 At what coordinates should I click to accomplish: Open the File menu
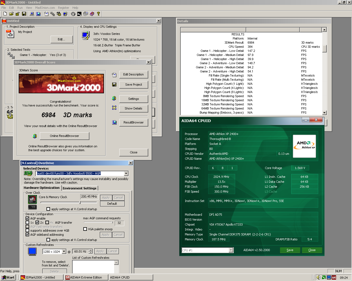pyautogui.click(x=4, y=8)
